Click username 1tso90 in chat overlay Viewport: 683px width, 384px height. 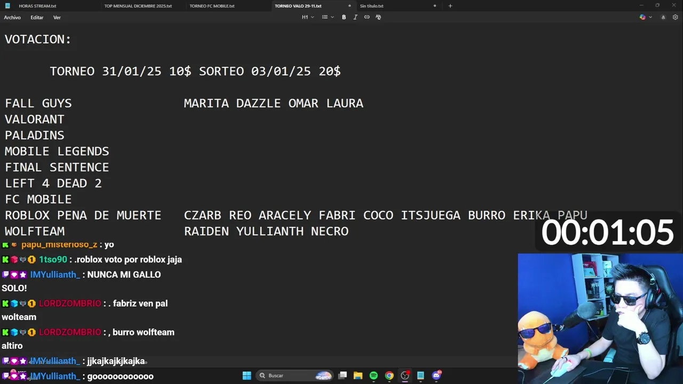pos(53,260)
